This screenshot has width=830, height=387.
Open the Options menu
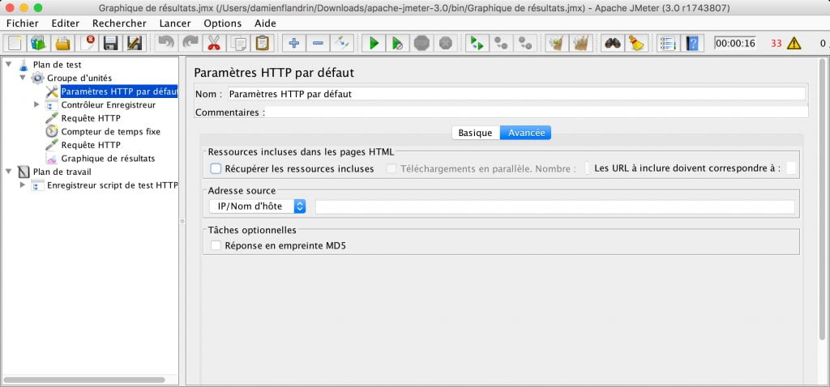coord(223,23)
